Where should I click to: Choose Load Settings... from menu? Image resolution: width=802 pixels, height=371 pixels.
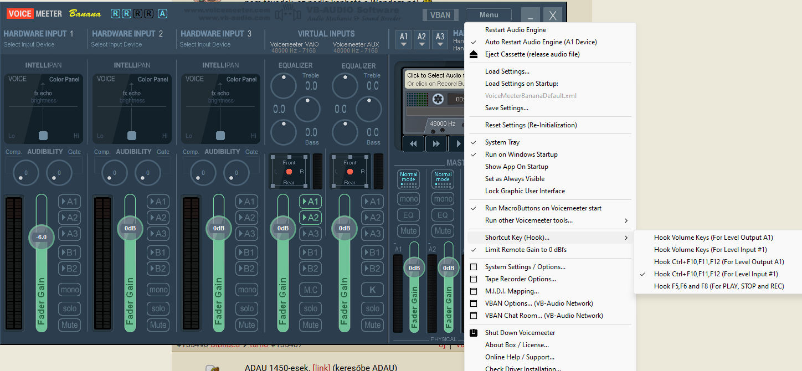(x=507, y=71)
